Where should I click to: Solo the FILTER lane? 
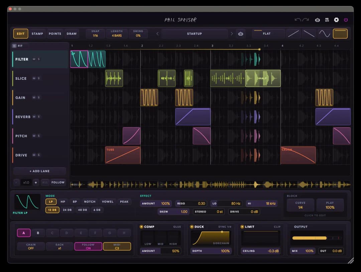[39, 59]
